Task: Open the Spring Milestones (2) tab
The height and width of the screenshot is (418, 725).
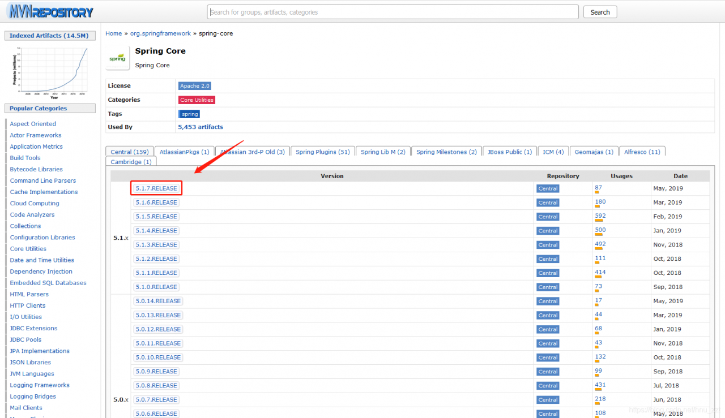Action: [x=446, y=152]
